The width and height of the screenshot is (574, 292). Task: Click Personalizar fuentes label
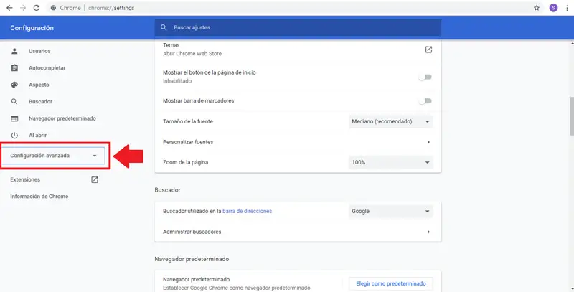pyautogui.click(x=188, y=142)
